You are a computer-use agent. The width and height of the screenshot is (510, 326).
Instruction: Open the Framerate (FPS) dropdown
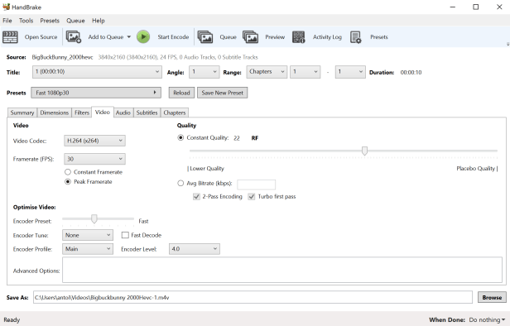pos(94,159)
